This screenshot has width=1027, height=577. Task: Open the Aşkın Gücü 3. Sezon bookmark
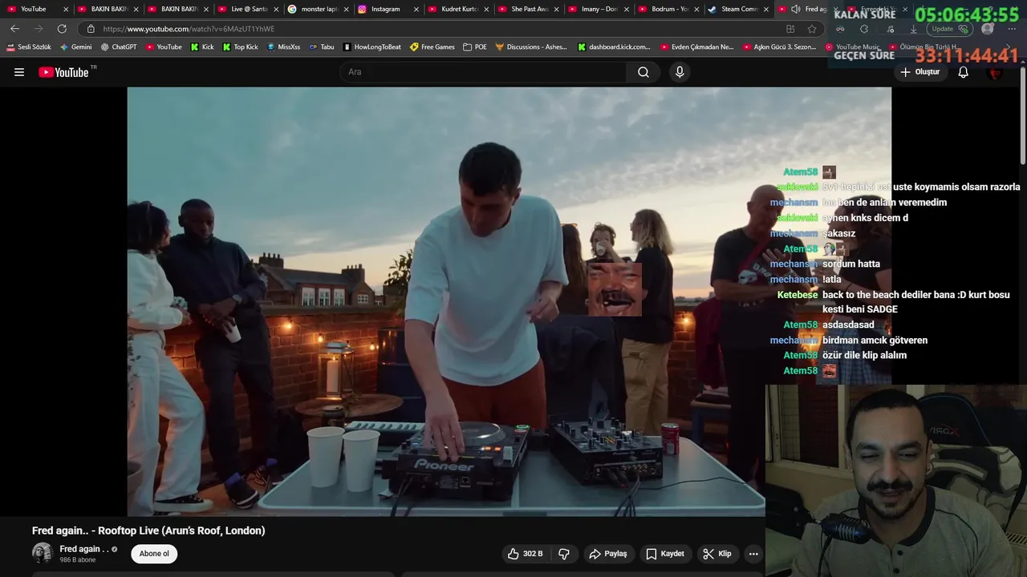click(x=779, y=47)
